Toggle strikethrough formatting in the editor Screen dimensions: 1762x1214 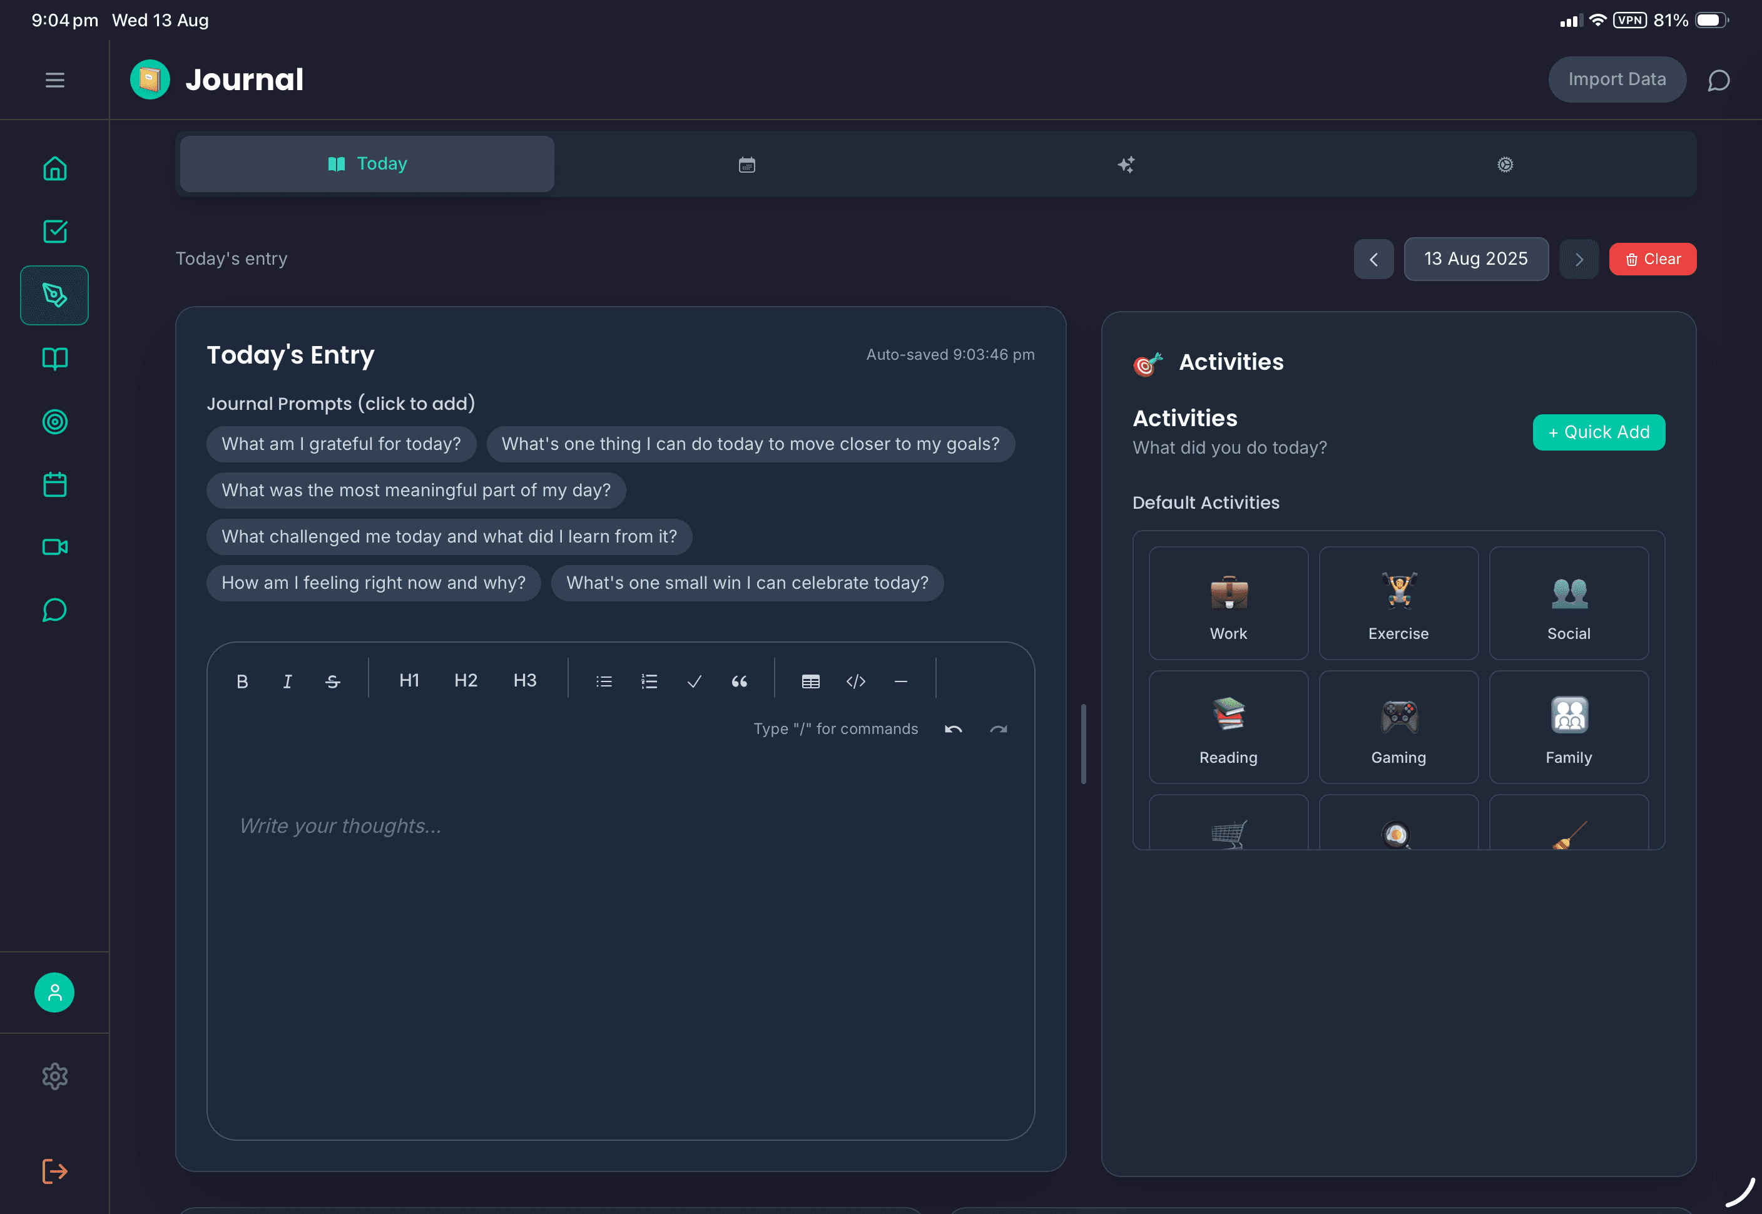tap(332, 680)
